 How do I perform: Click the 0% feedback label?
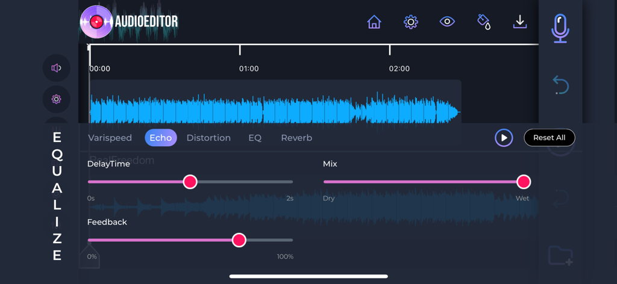click(92, 256)
